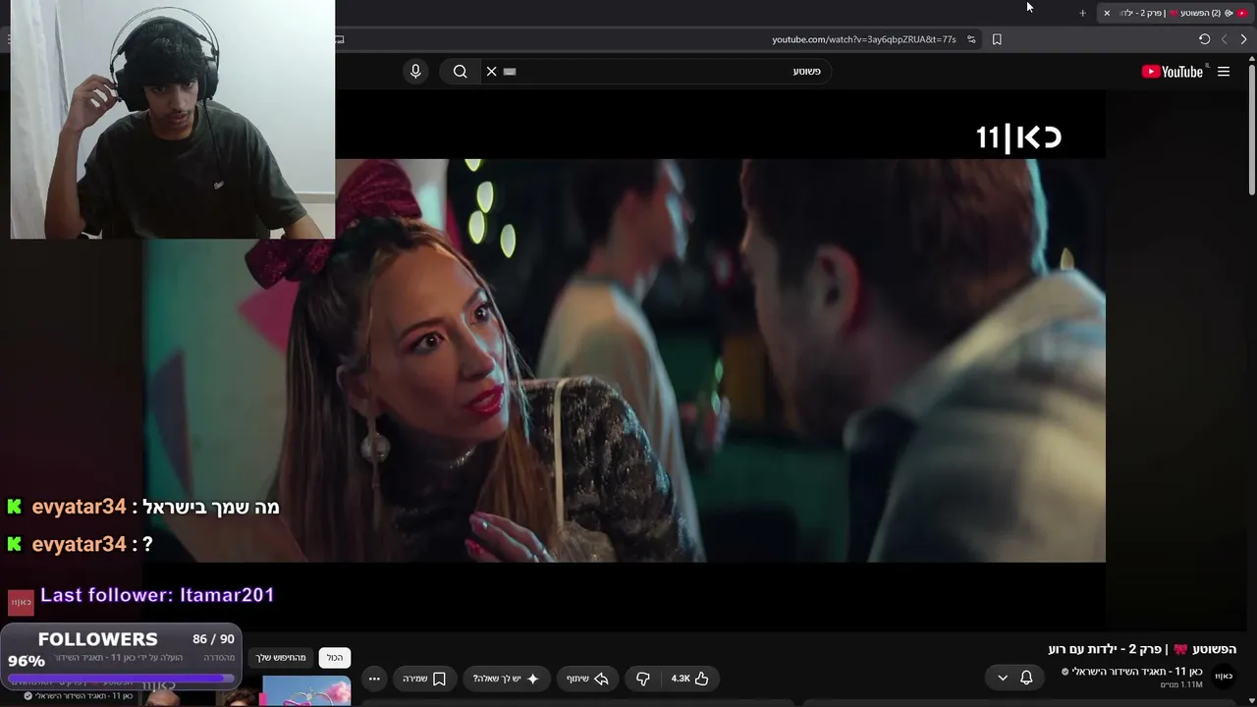Open the YouTube guide hamburger menu
Image resolution: width=1257 pixels, height=707 pixels.
1224,71
